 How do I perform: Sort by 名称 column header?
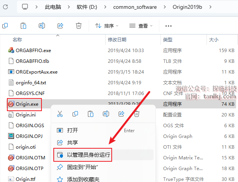coord(17,40)
